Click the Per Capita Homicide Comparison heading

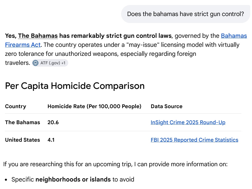tap(75, 86)
